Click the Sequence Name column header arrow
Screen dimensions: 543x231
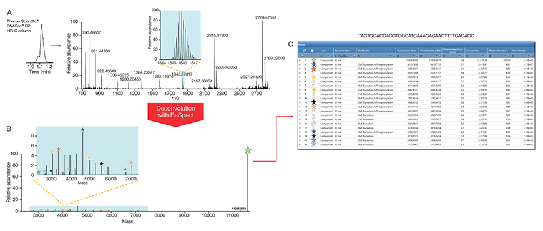tap(355, 51)
